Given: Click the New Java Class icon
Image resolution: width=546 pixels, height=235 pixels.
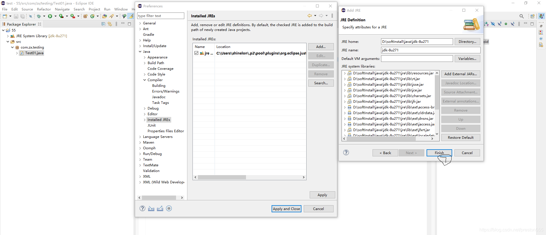Looking at the screenshot, I should 92,16.
